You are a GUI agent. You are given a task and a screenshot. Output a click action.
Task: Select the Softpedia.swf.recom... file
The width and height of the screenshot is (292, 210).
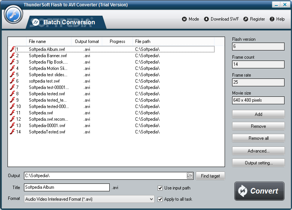point(48,119)
